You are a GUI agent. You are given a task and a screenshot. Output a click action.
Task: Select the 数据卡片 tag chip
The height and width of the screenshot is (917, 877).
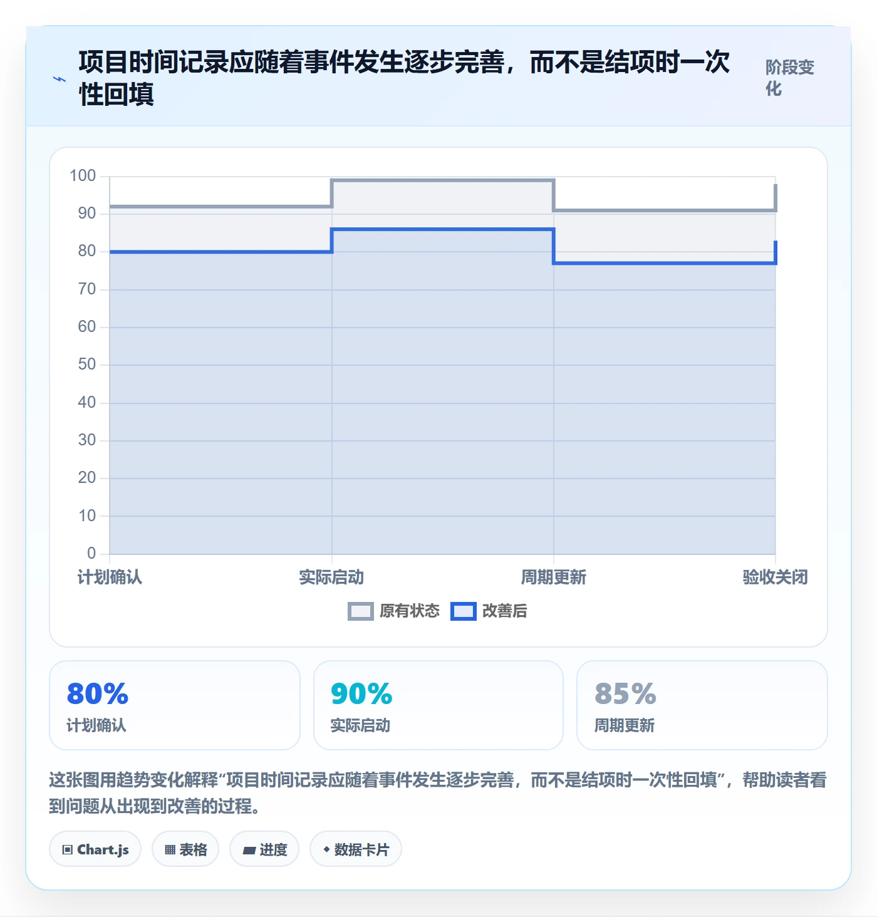(x=356, y=849)
